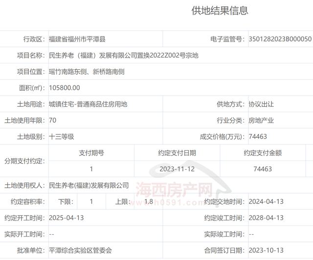Click the 分期支付约定 field label
This screenshot has width=313, height=260.
pyautogui.click(x=25, y=161)
